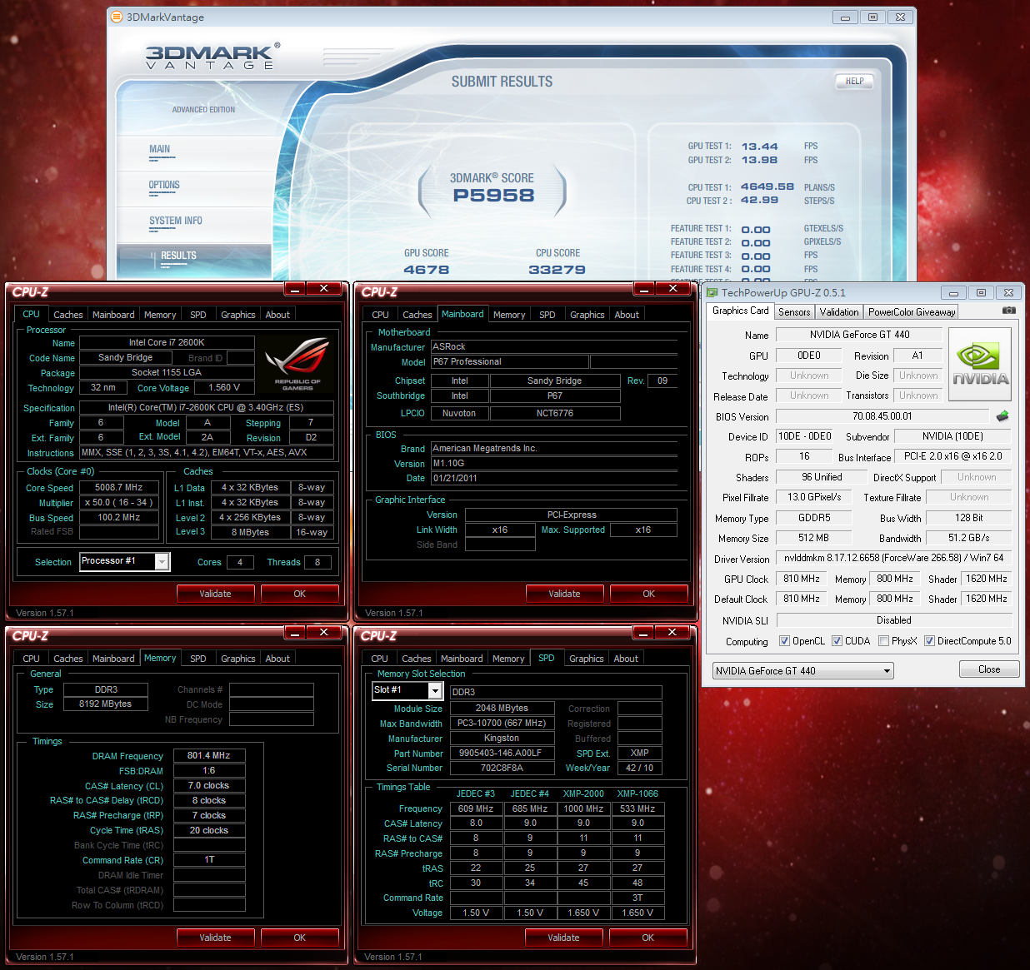Click the Core Speed value 5008.7 MHz
The image size is (1030, 970).
coord(118,488)
